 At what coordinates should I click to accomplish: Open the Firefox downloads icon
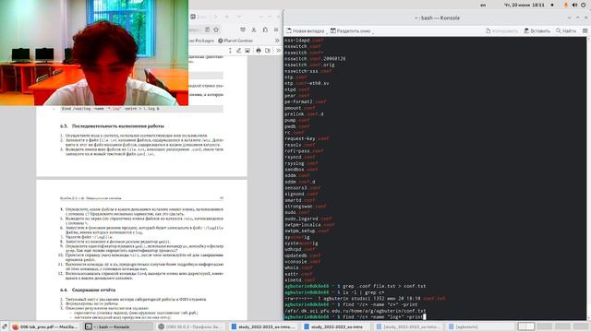[254, 30]
